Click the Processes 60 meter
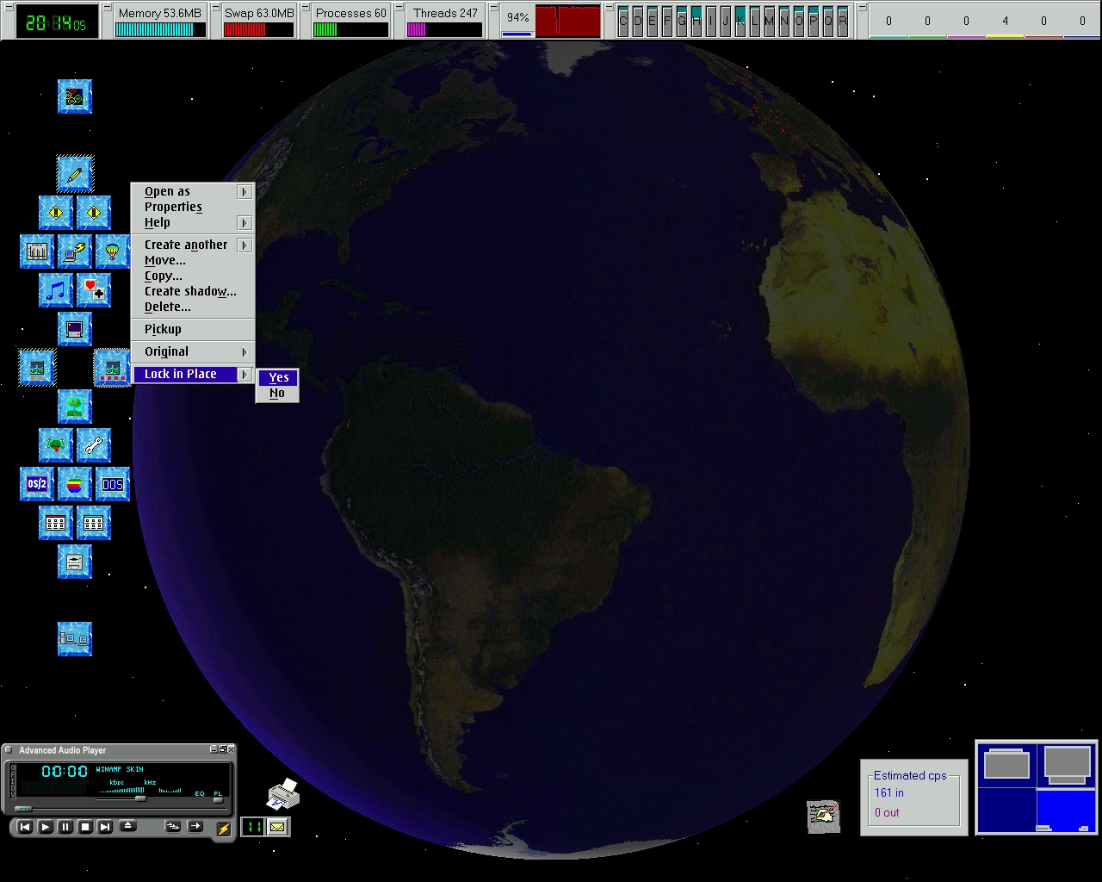Screen dimensions: 1102x882 (x=350, y=22)
